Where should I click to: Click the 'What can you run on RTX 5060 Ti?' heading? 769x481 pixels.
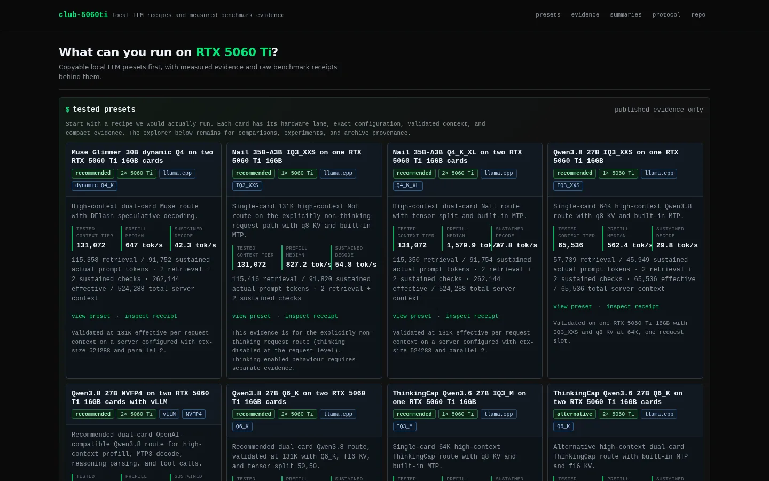point(168,52)
